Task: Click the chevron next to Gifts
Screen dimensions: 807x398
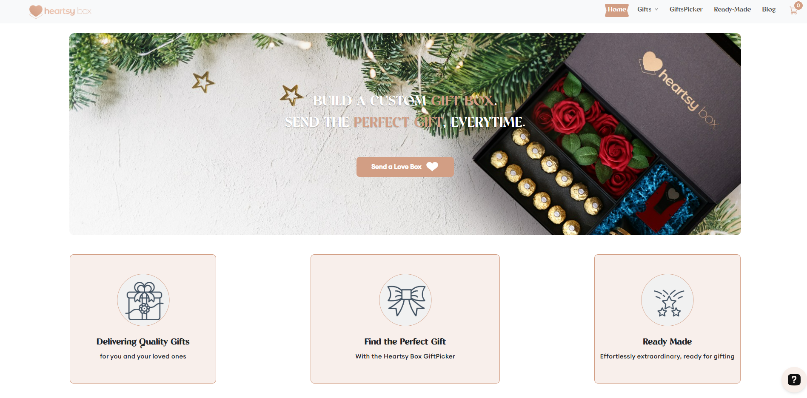Action: coord(656,9)
